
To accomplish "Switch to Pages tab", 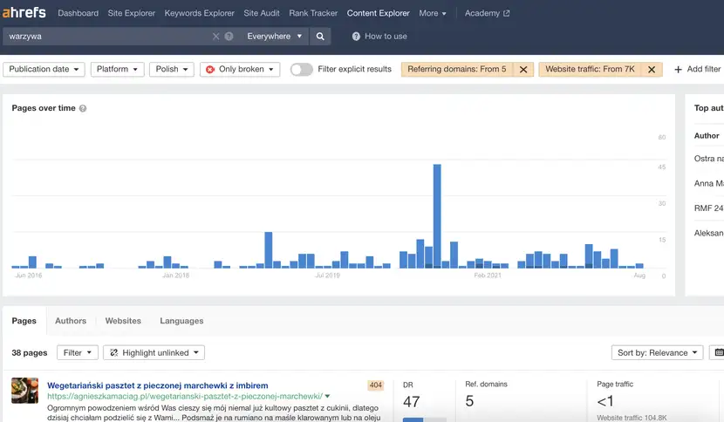I will [x=24, y=321].
